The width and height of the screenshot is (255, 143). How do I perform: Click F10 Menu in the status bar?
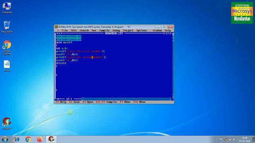click(139, 102)
